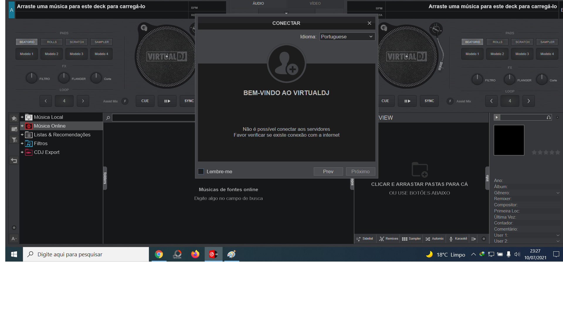Switch to the Automix tab
This screenshot has width=563, height=316.
coord(435,239)
